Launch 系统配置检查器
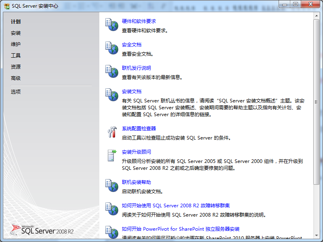Viewport: 323px width, 242px height. pos(139,129)
